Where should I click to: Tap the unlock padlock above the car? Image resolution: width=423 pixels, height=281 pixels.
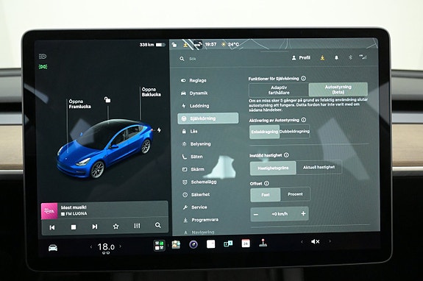tap(107, 100)
